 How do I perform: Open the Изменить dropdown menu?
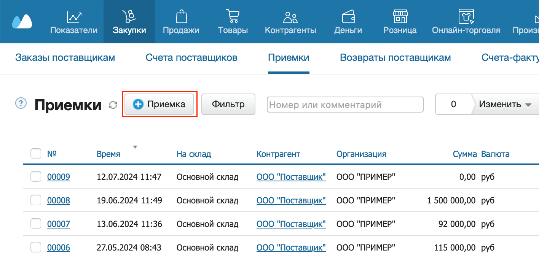pyautogui.click(x=504, y=104)
